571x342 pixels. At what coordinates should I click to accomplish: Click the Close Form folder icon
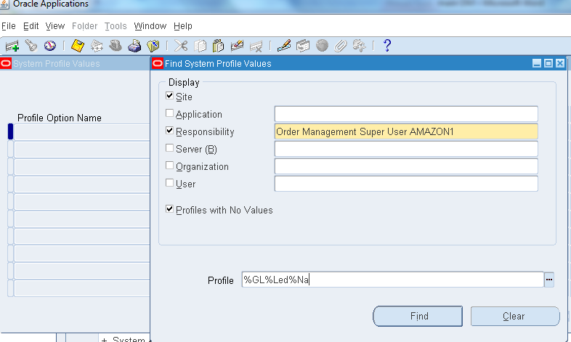tap(153, 46)
